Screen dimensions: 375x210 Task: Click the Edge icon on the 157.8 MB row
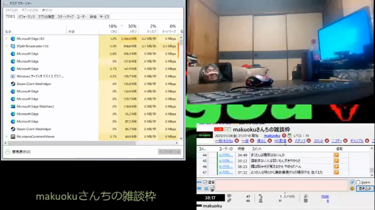click(x=13, y=61)
